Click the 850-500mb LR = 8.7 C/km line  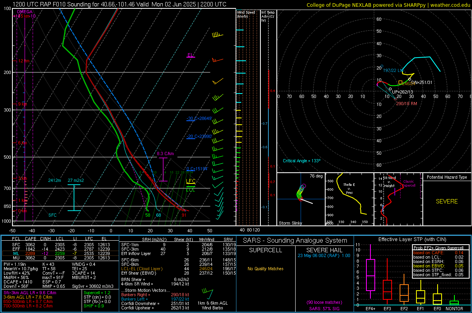pos(28,301)
